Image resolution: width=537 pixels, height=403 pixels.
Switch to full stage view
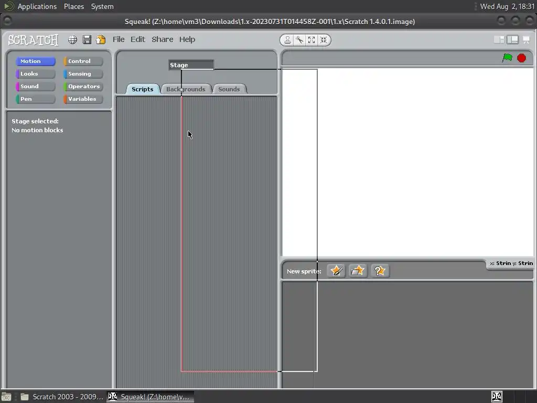tap(513, 40)
